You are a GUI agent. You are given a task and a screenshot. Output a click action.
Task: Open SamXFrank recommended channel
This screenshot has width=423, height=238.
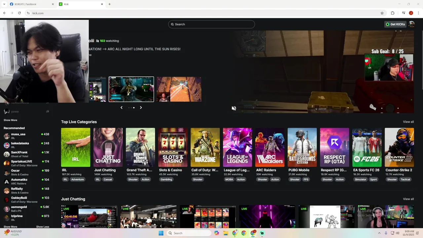tap(26, 154)
